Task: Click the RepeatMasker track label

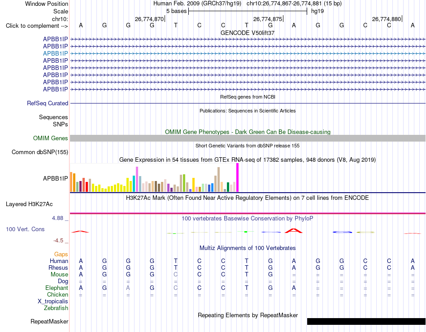Action: point(49,321)
